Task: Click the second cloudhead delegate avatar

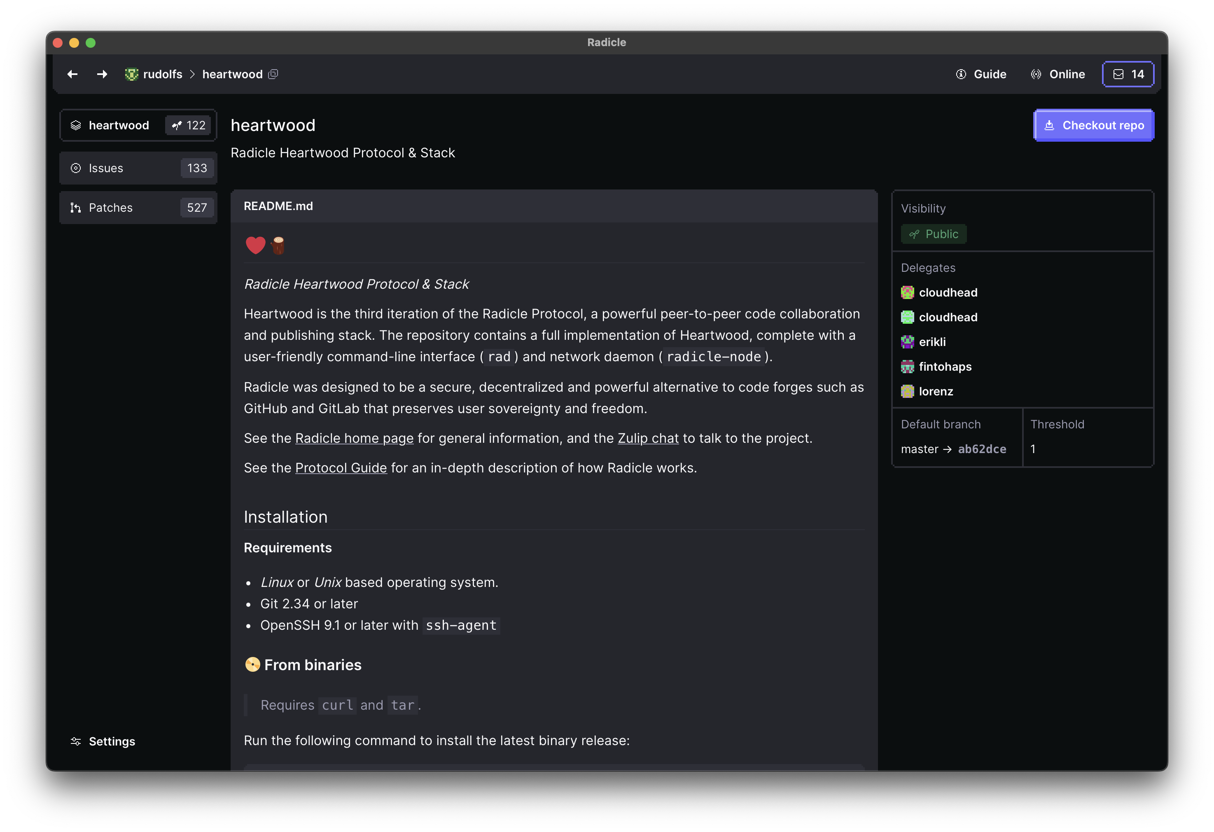Action: coord(908,317)
